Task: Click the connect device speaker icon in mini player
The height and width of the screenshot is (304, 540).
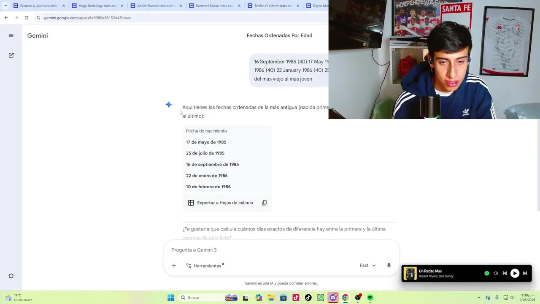Action: (496, 273)
